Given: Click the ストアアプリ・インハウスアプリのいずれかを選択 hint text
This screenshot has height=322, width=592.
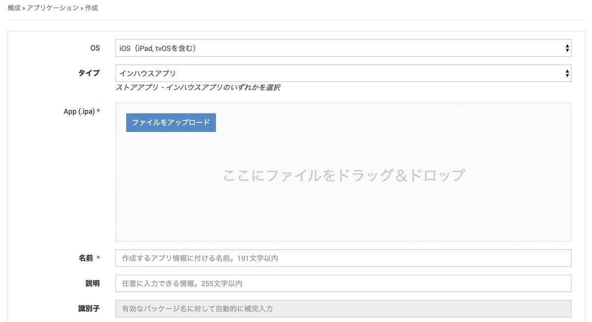Looking at the screenshot, I should [x=198, y=87].
